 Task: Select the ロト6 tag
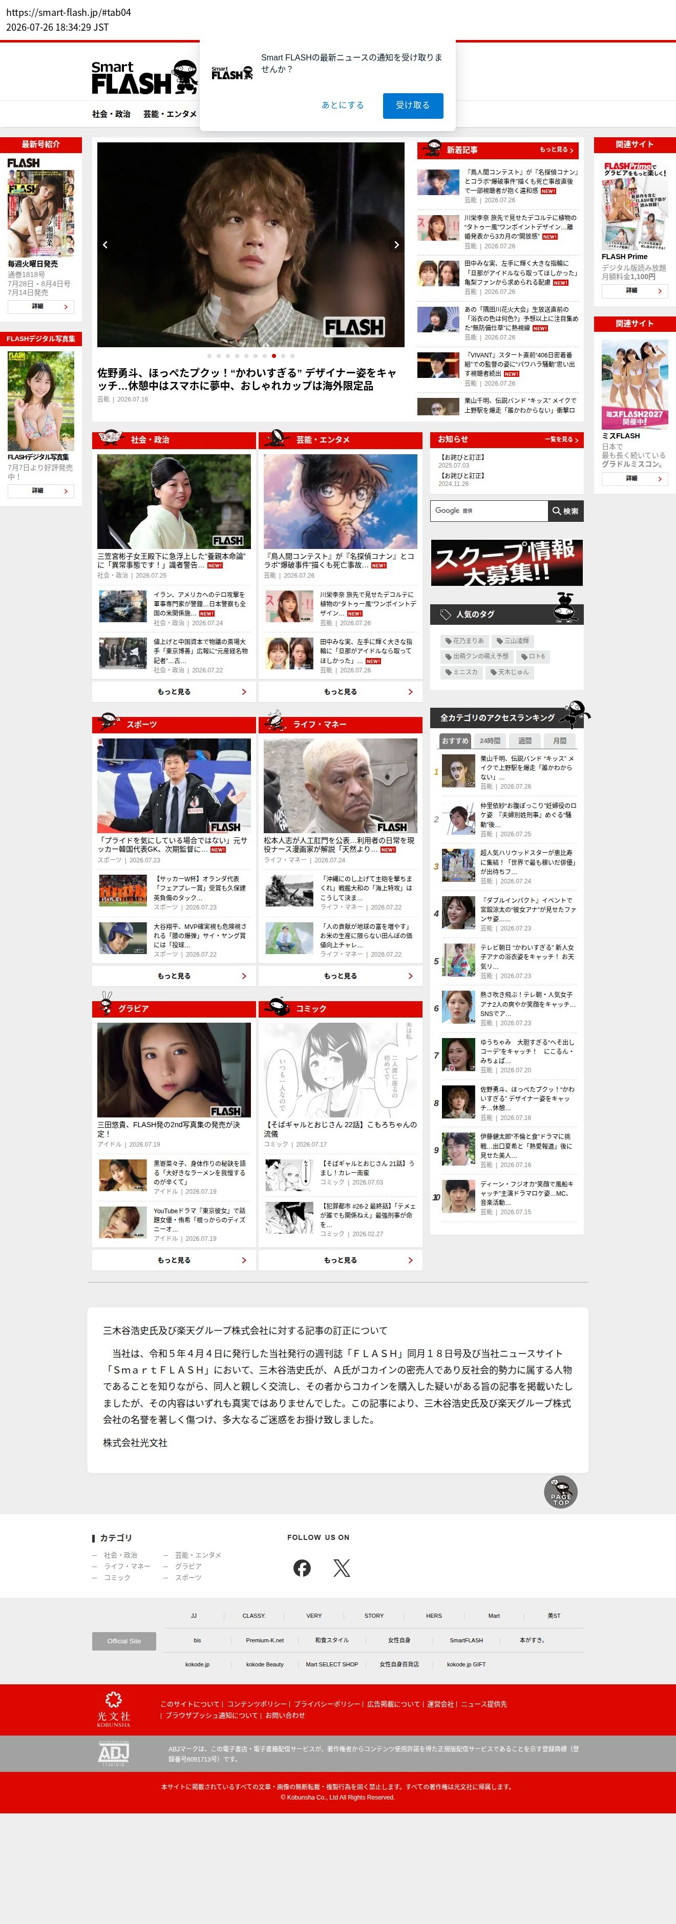tap(533, 657)
